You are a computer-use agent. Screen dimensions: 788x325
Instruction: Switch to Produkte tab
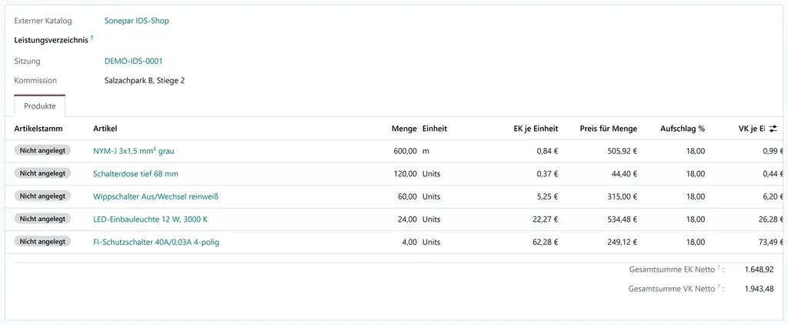(40, 106)
